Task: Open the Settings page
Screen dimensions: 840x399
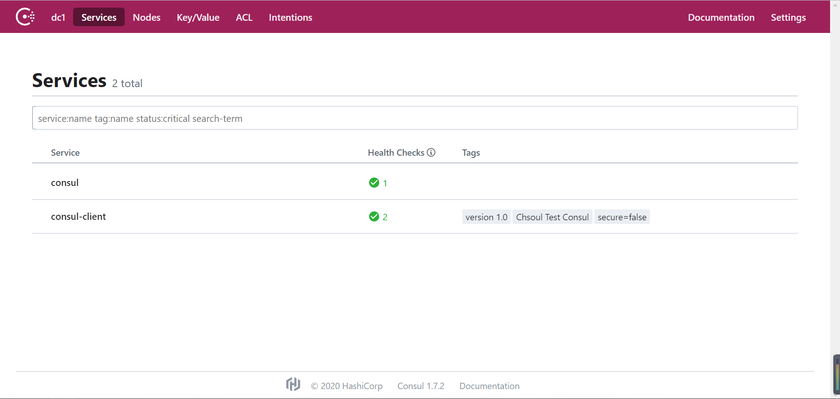Action: tap(788, 17)
